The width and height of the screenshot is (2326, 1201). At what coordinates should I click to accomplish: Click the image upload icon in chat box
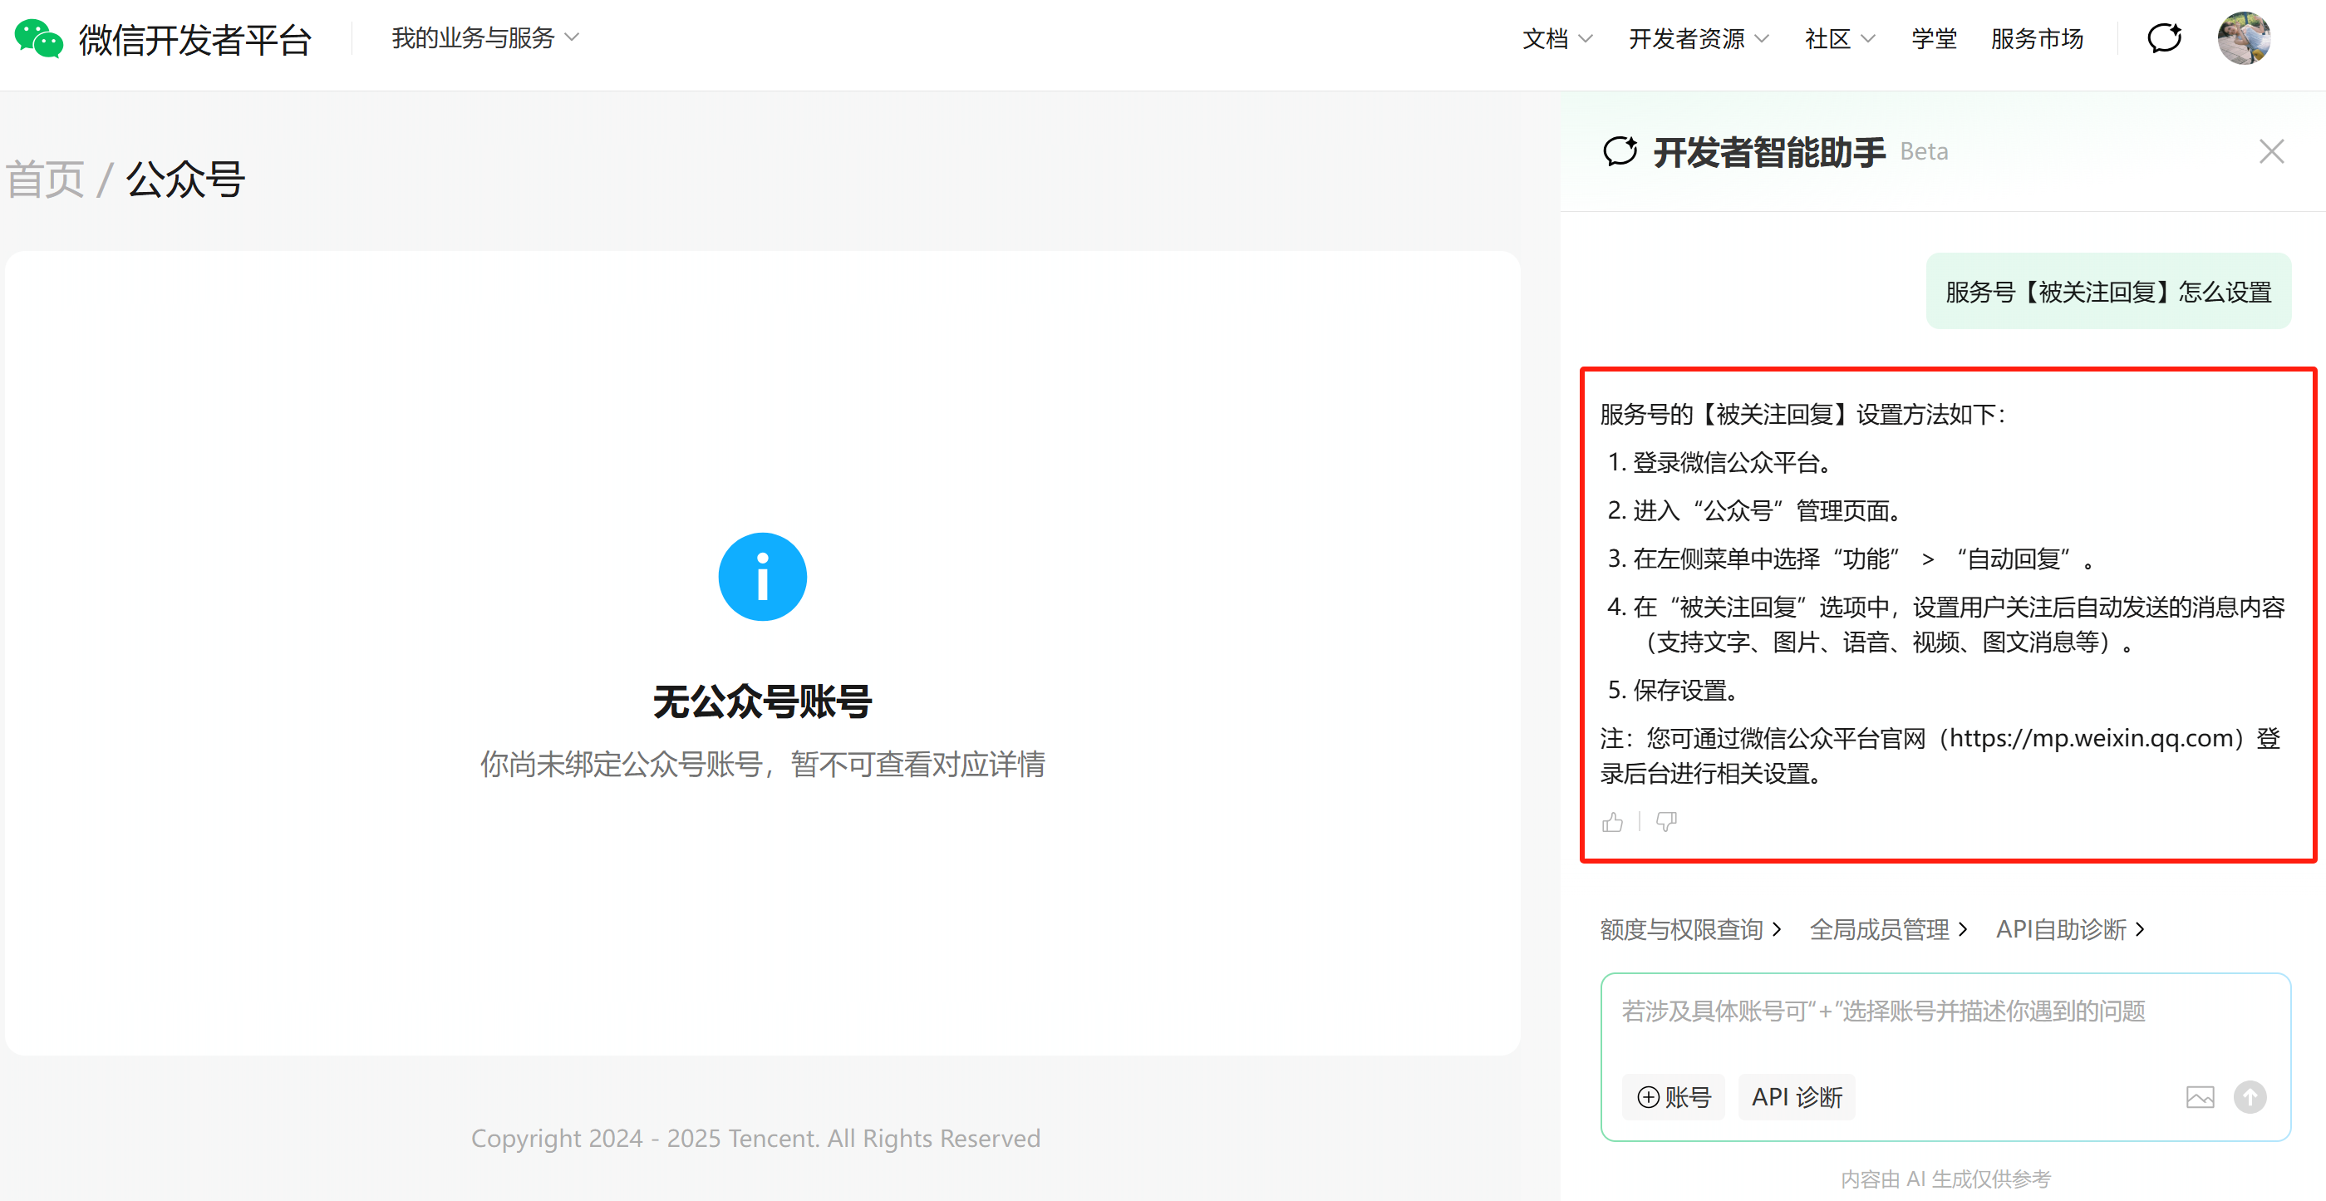pyautogui.click(x=2200, y=1097)
